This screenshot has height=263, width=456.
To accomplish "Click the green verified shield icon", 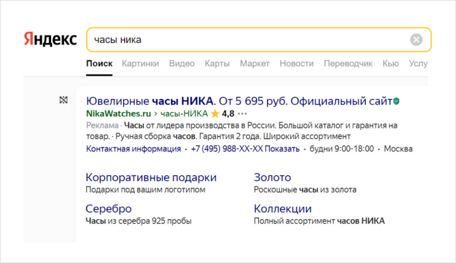I will tap(397, 101).
